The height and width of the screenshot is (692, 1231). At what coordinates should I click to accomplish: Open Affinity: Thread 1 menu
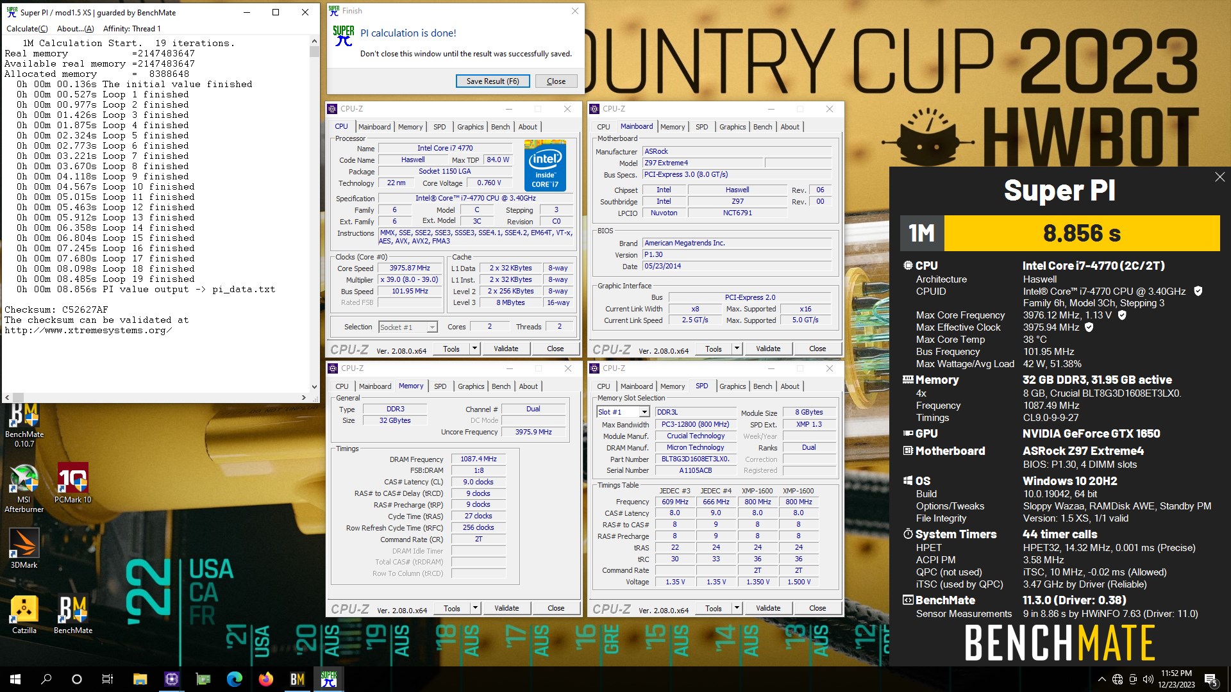coord(131,29)
